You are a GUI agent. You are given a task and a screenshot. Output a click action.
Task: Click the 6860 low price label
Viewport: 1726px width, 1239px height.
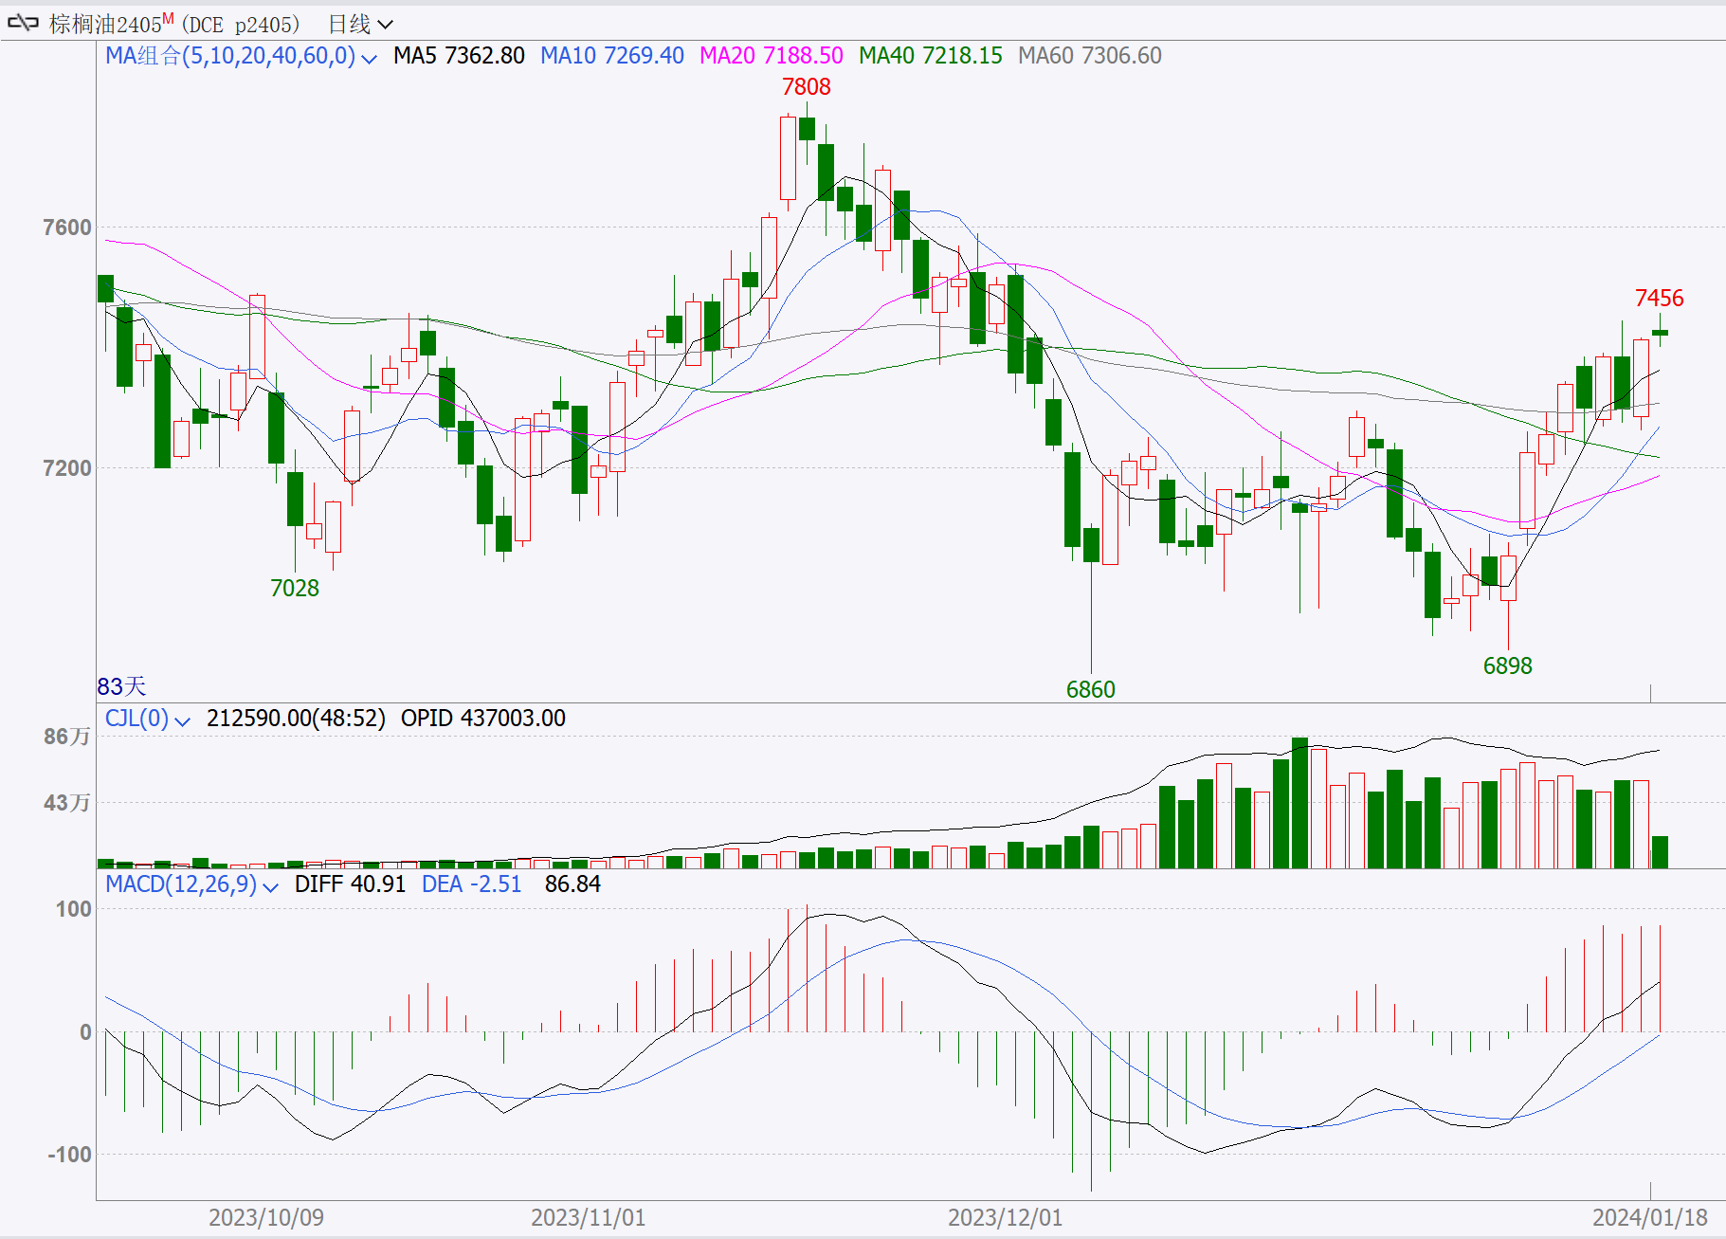pos(1091,690)
